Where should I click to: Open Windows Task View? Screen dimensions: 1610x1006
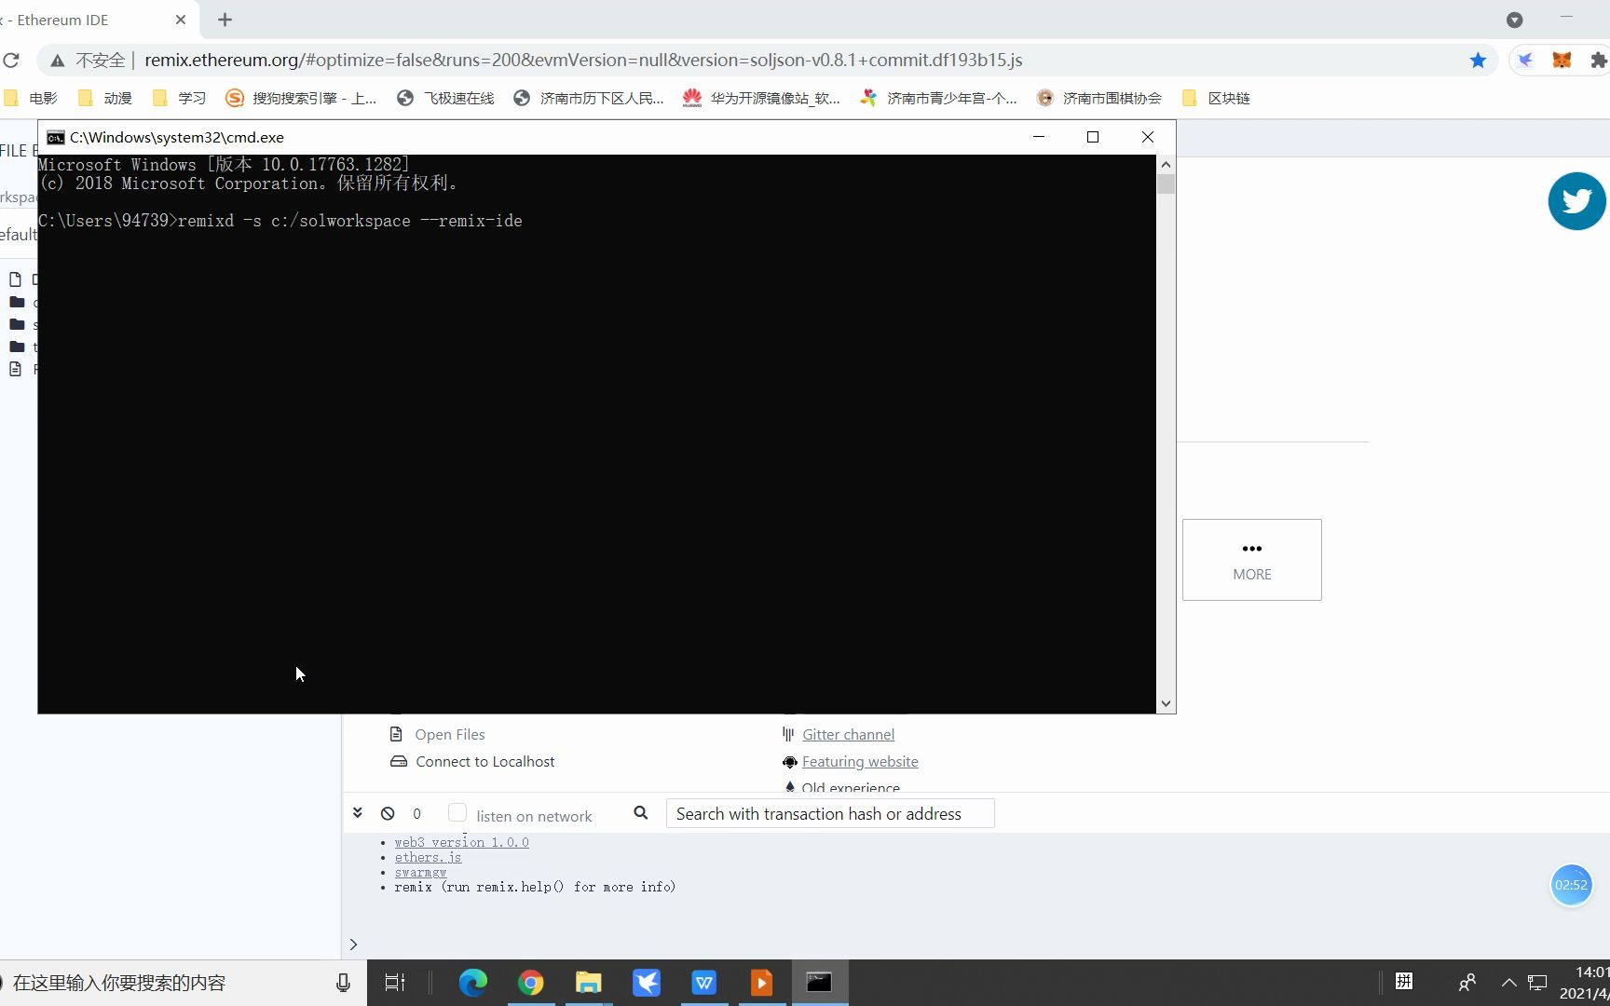tap(395, 983)
